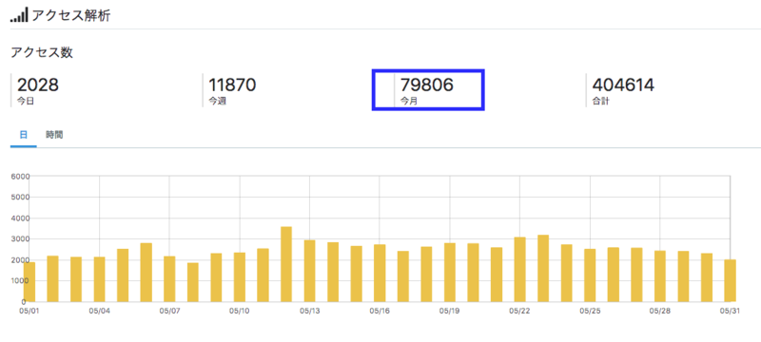Click the chart bar for 05/22
This screenshot has width=761, height=342.
pyautogui.click(x=519, y=270)
